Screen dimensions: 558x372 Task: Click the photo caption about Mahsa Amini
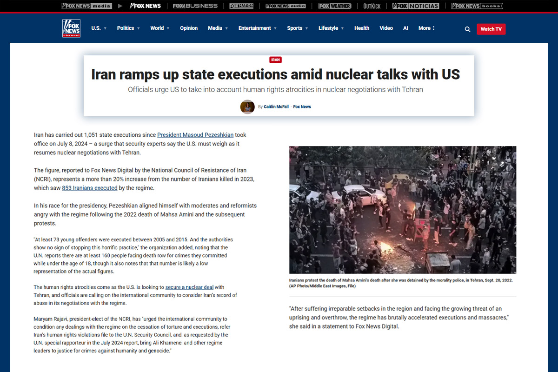click(x=401, y=283)
